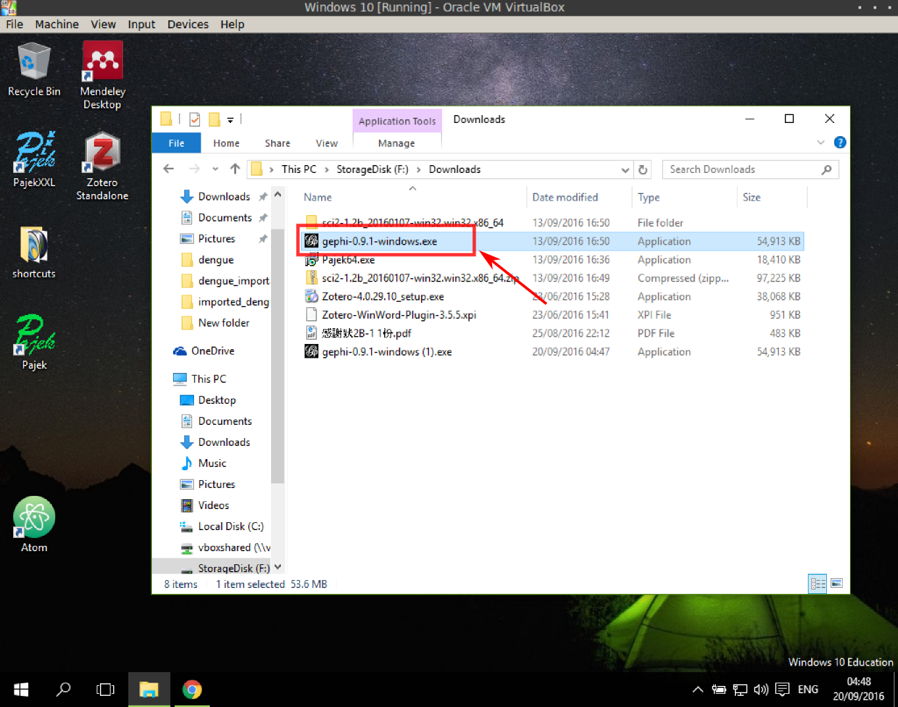Open address bar history dropdown
898x707 pixels.
(x=625, y=170)
